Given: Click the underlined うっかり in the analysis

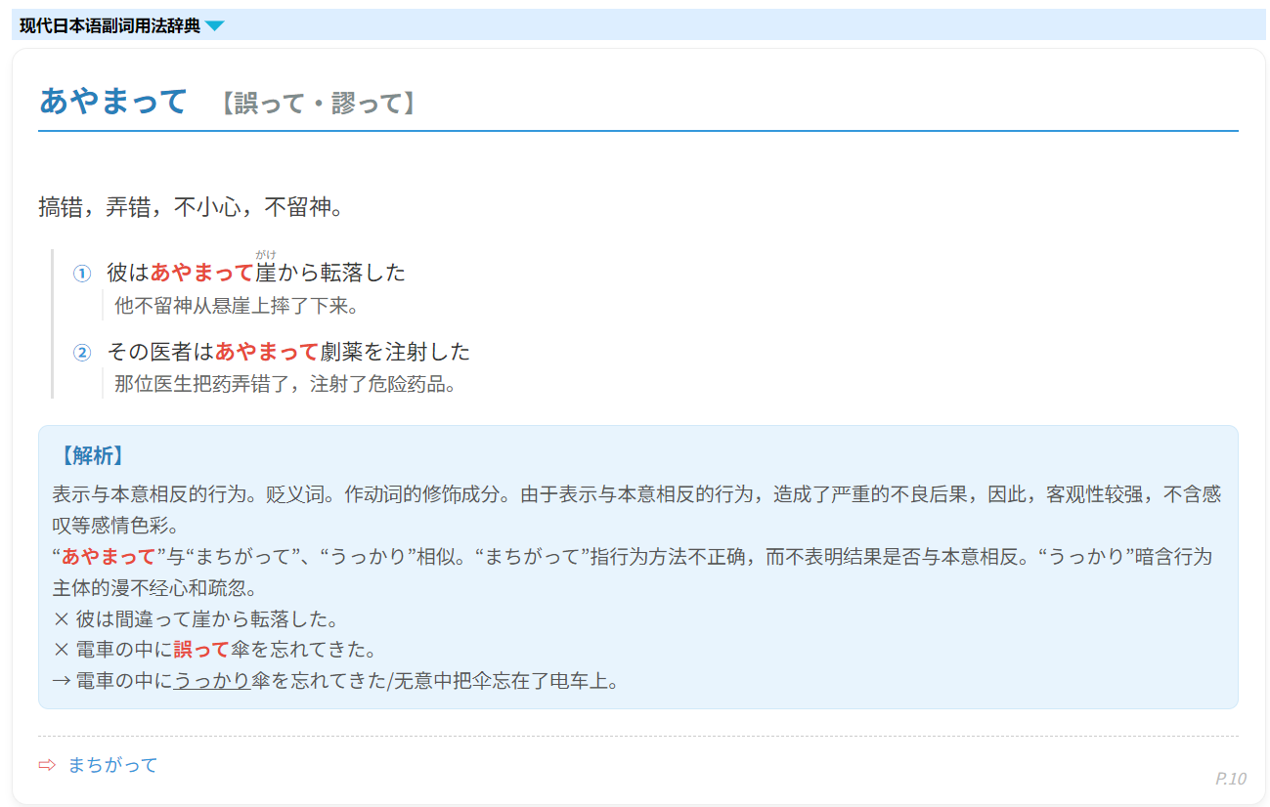Looking at the screenshot, I should [x=212, y=681].
